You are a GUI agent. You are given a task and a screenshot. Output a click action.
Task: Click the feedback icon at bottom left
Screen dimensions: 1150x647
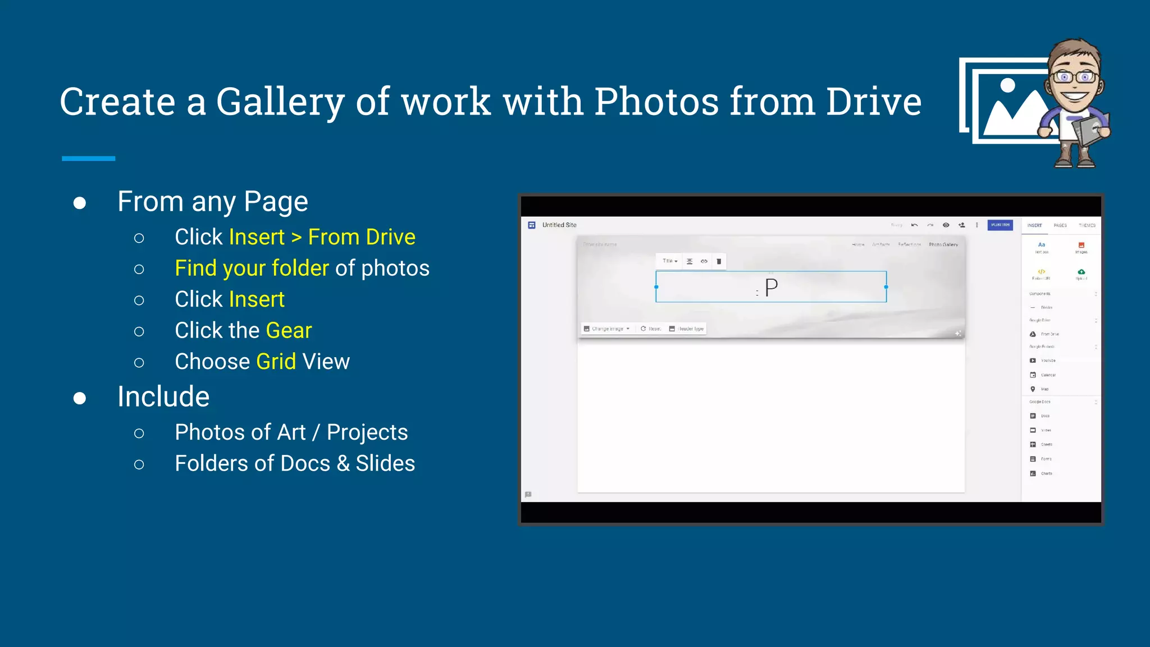tap(528, 495)
